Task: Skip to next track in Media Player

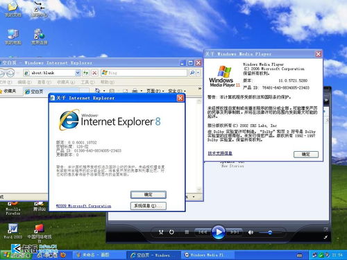Action: tap(234, 232)
